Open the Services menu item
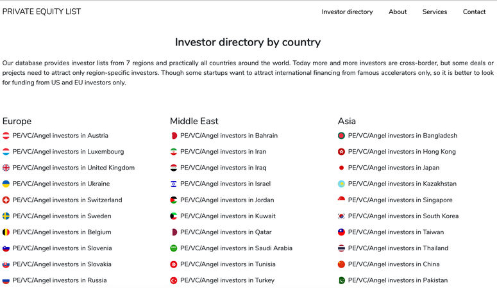The image size is (497, 288). [x=435, y=12]
